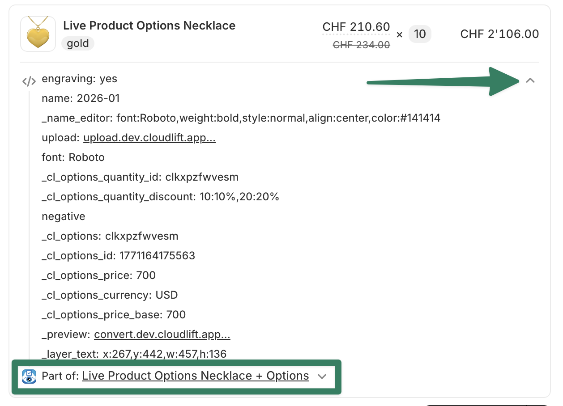The image size is (563, 406).
Task: Open the Live Product Options Necklace + Options link
Action: pyautogui.click(x=196, y=376)
